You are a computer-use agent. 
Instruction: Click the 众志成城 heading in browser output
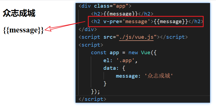(19, 13)
